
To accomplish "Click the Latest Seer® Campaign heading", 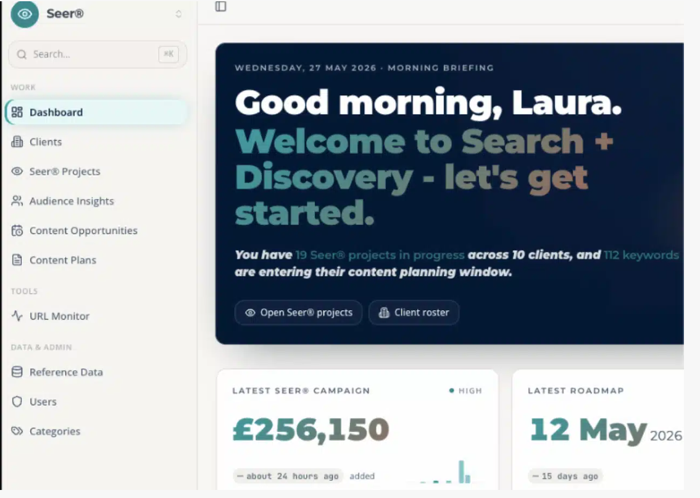I will click(x=301, y=390).
